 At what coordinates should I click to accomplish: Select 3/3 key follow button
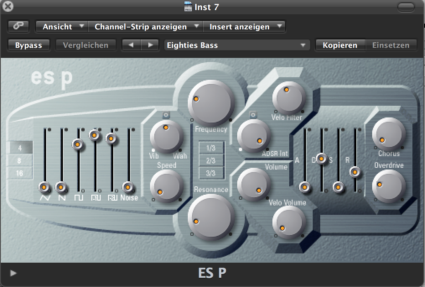coord(211,173)
